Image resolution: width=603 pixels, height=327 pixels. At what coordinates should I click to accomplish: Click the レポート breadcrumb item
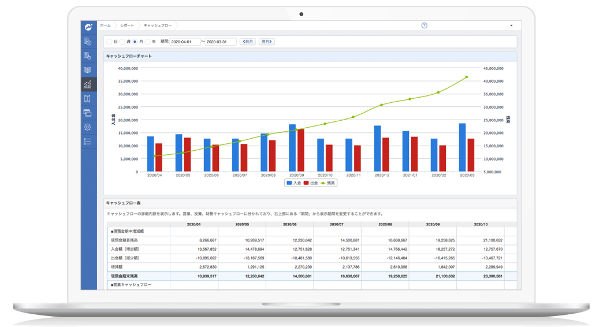click(x=127, y=26)
